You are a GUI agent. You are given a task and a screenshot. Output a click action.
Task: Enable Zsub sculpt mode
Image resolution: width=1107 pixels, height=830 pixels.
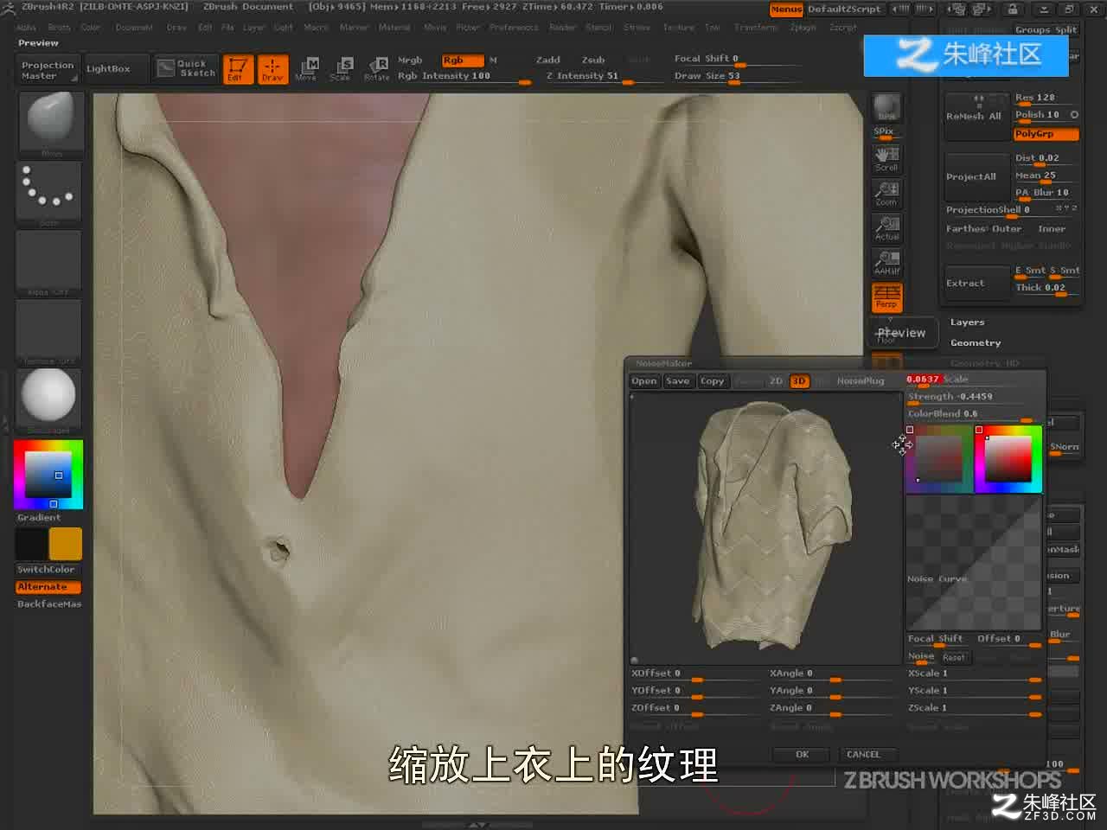pos(593,61)
